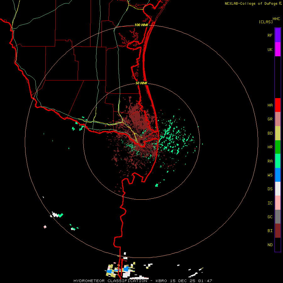
Task: Click the ND black legend swatch
Action: [x=278, y=245]
